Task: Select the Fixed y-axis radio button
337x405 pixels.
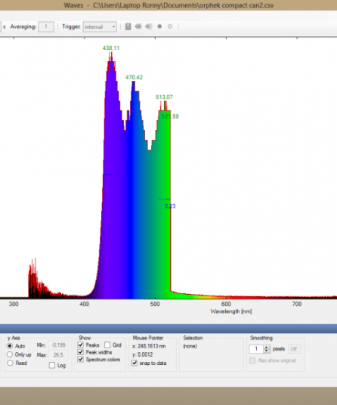Action: [10, 363]
